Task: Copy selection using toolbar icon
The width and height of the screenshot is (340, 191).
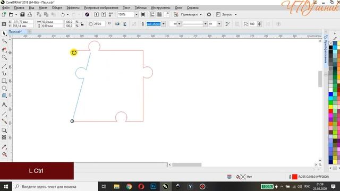Action: pos(46,14)
